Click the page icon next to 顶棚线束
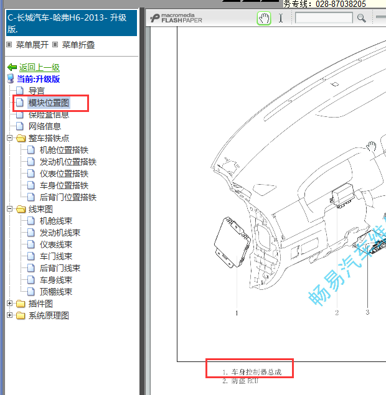The image size is (386, 395). point(31,292)
